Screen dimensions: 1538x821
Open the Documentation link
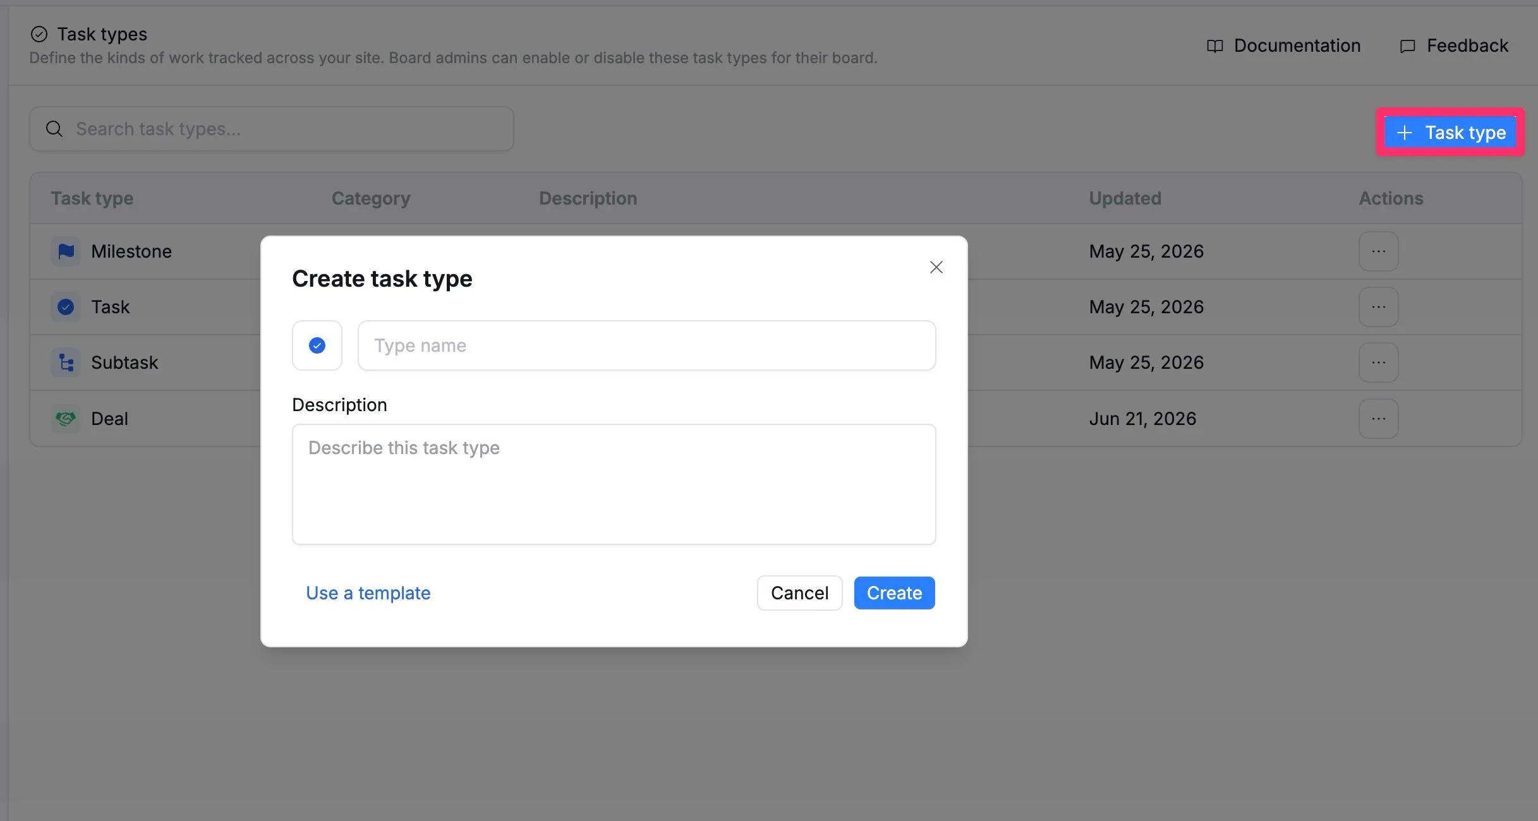point(1283,45)
